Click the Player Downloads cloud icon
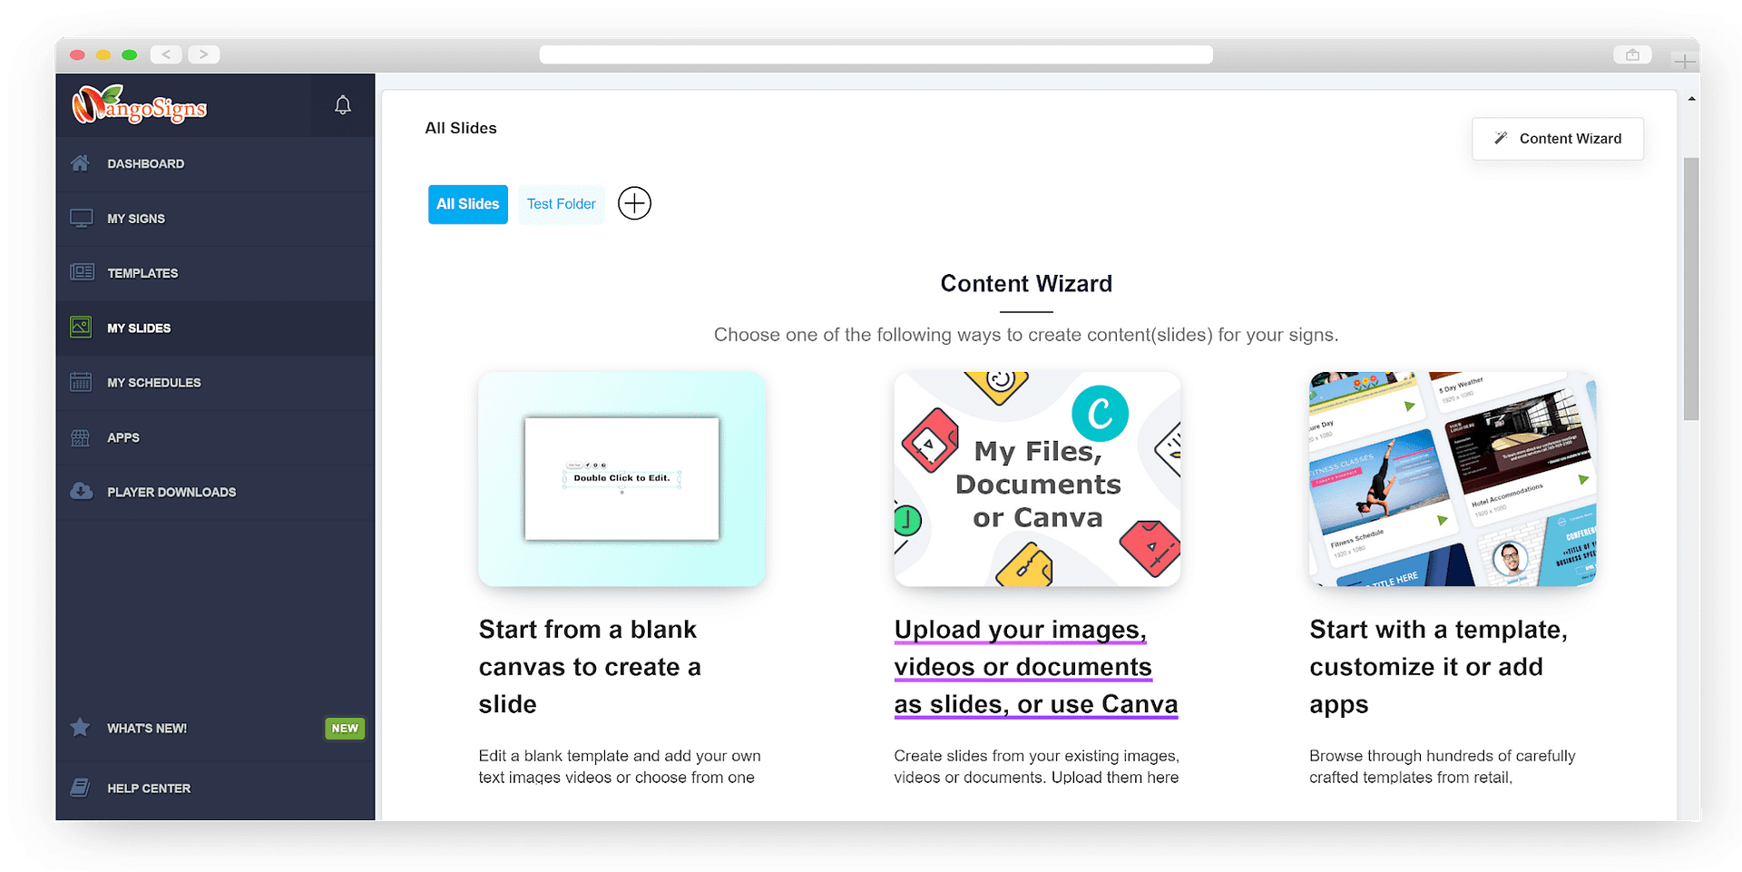The width and height of the screenshot is (1742, 872). [x=82, y=492]
